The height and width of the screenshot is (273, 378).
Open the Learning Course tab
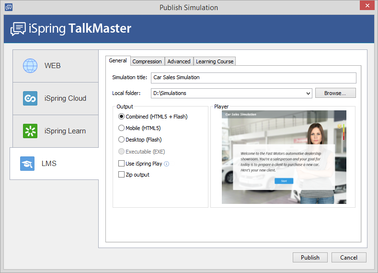click(x=215, y=61)
